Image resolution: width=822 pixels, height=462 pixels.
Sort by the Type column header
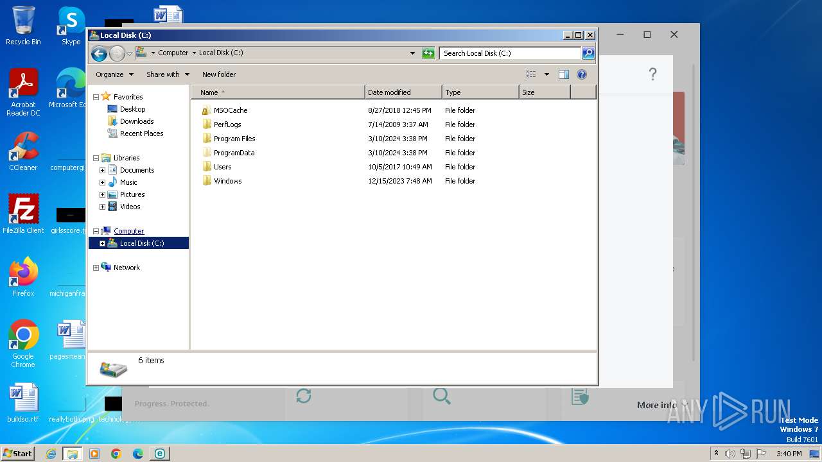tap(480, 92)
